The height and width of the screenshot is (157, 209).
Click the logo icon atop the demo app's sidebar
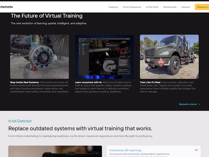click(80, 41)
